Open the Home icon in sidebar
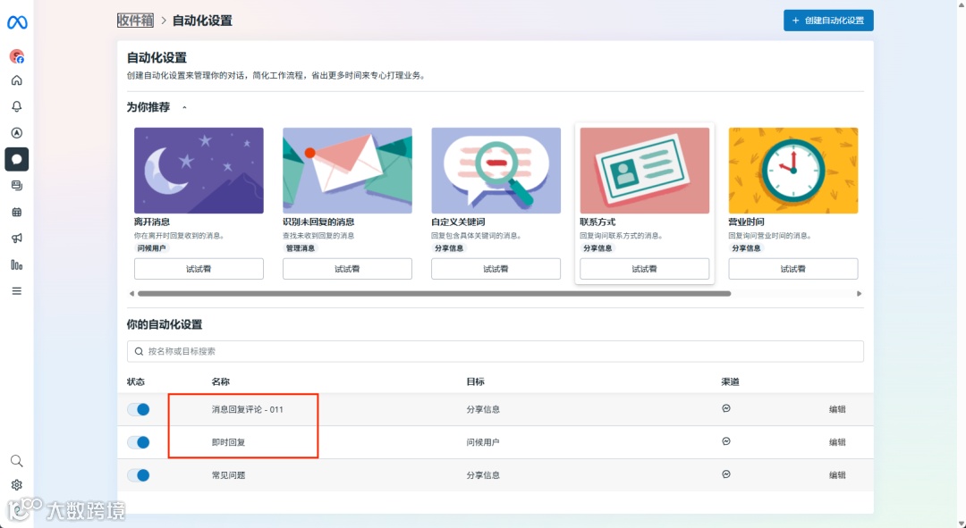This screenshot has width=966, height=528. click(x=16, y=80)
